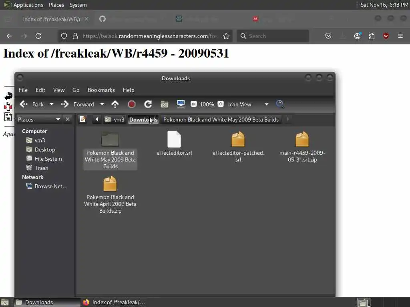Bookmark page with star icon

click(x=226, y=36)
